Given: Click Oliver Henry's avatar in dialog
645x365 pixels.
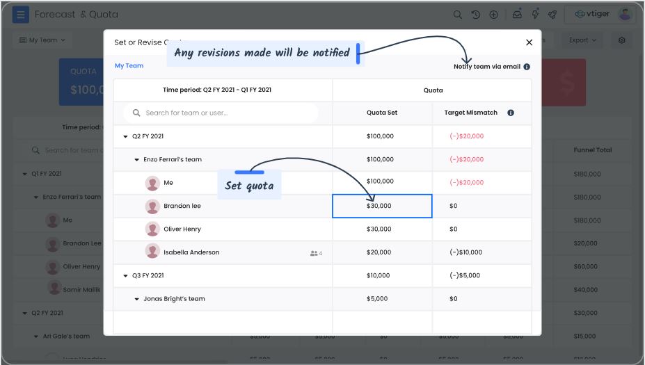Looking at the screenshot, I should point(152,229).
